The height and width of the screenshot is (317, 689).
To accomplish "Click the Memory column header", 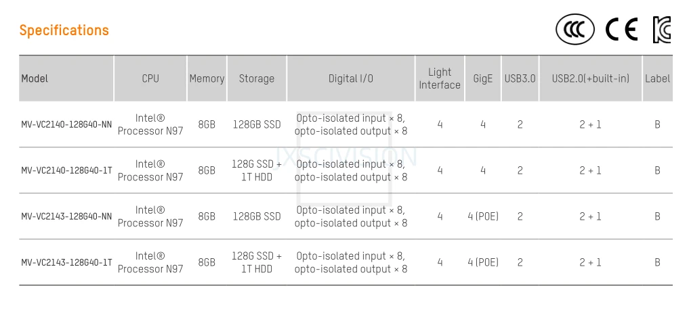I will coord(207,78).
